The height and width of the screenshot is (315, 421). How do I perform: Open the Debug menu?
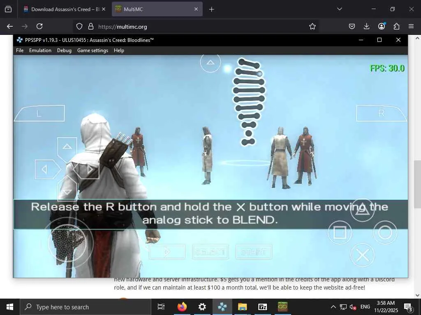tap(64, 50)
